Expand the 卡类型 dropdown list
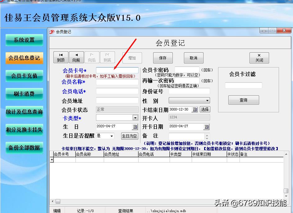293x213 pixels. pyautogui.click(x=135, y=118)
